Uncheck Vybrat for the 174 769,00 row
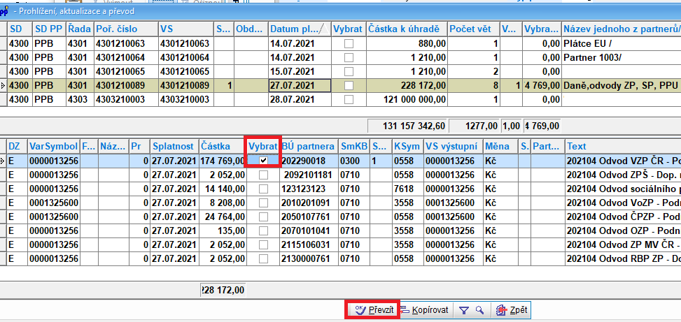Image resolution: width=681 pixels, height=322 pixels. point(263,160)
